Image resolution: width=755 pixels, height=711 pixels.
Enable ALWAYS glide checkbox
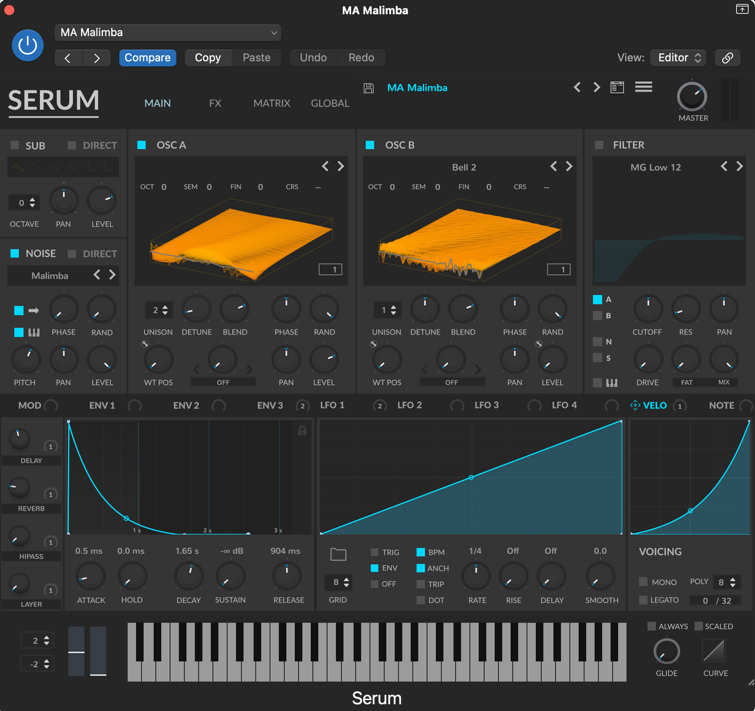pos(652,626)
